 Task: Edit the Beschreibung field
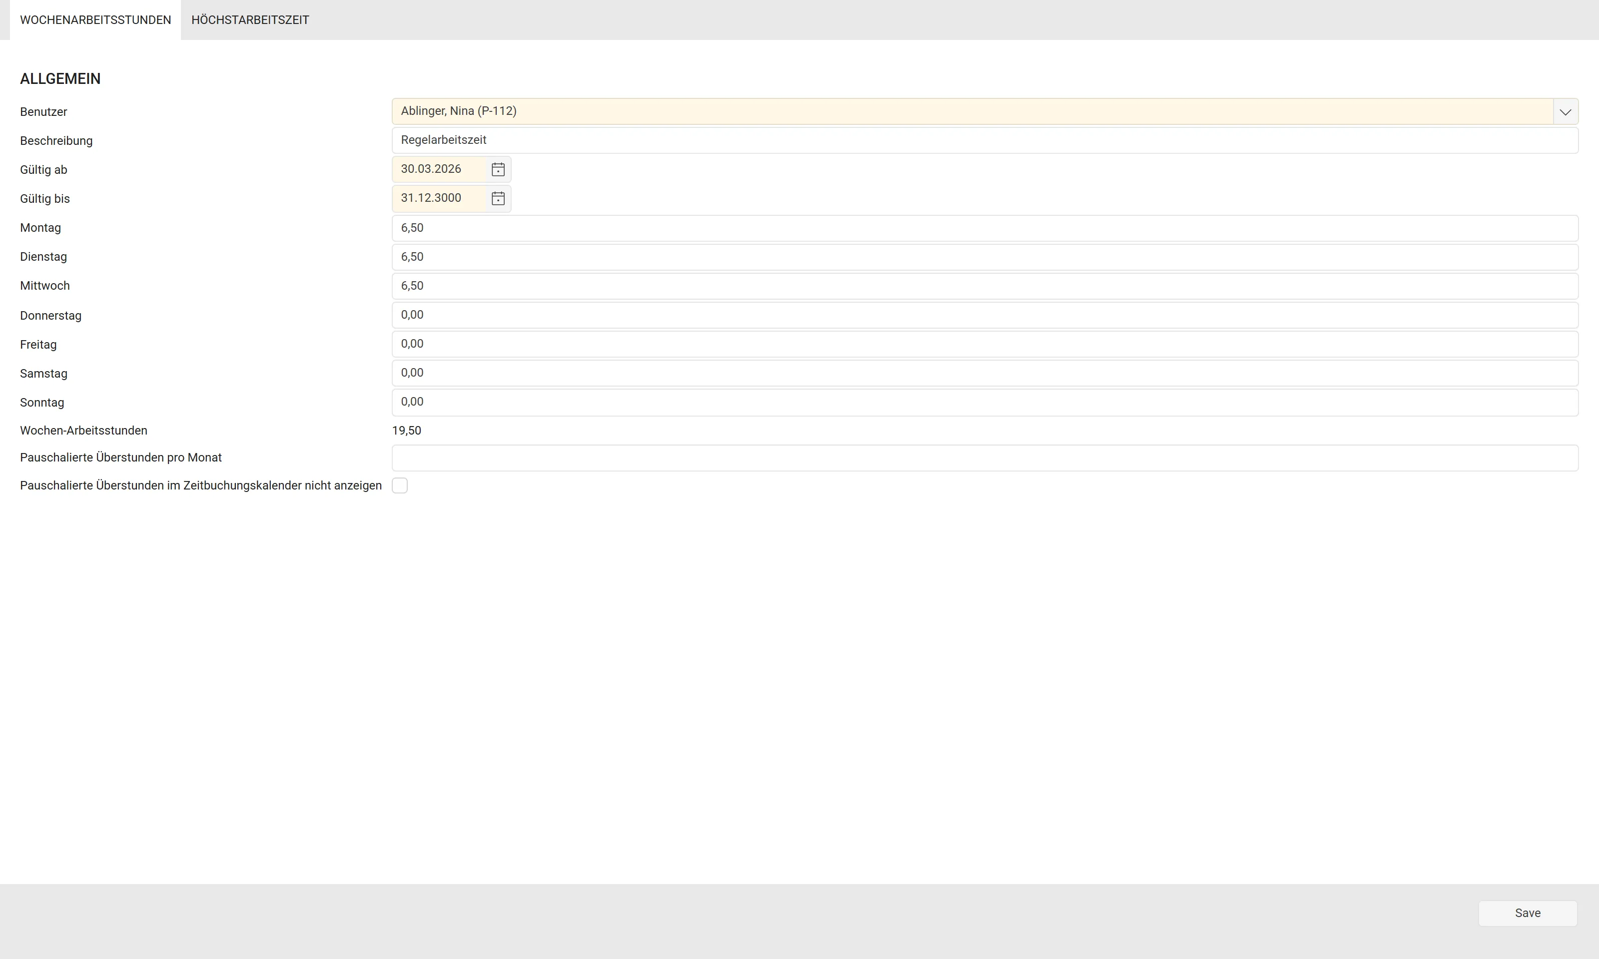(985, 140)
